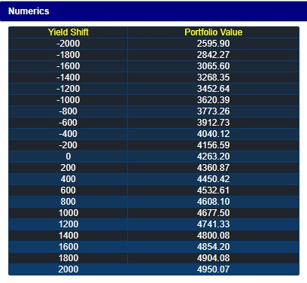Select the 400 yield shift cell
Screen dimensions: 307x283
pos(68,179)
